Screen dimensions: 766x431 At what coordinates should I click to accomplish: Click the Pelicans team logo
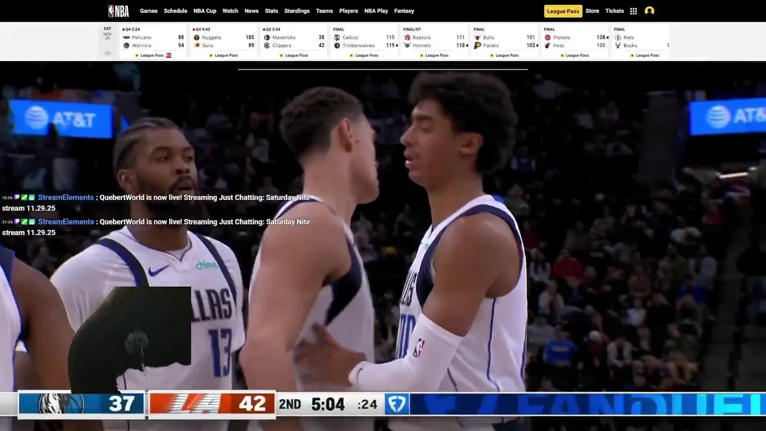(126, 37)
